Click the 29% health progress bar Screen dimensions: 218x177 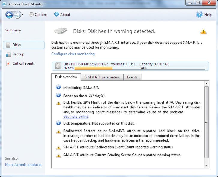[140, 68]
